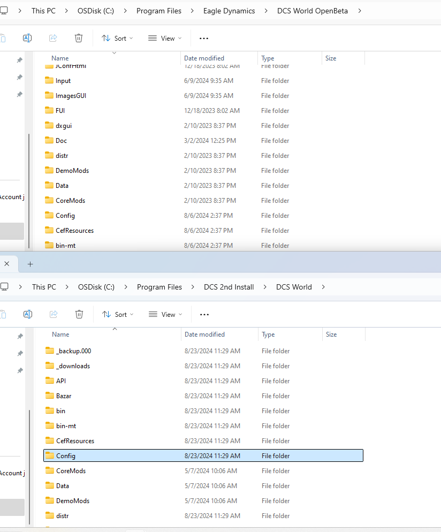Image resolution: width=441 pixels, height=532 pixels.
Task: Sort by Size column in DCS 2nd Install window
Action: coord(331,335)
